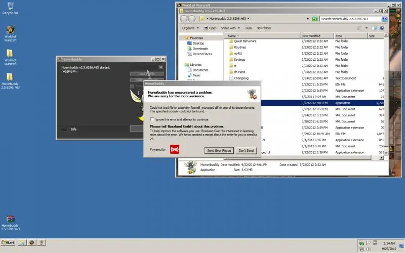Click New folder in Explorer toolbar

pyautogui.click(x=264, y=28)
